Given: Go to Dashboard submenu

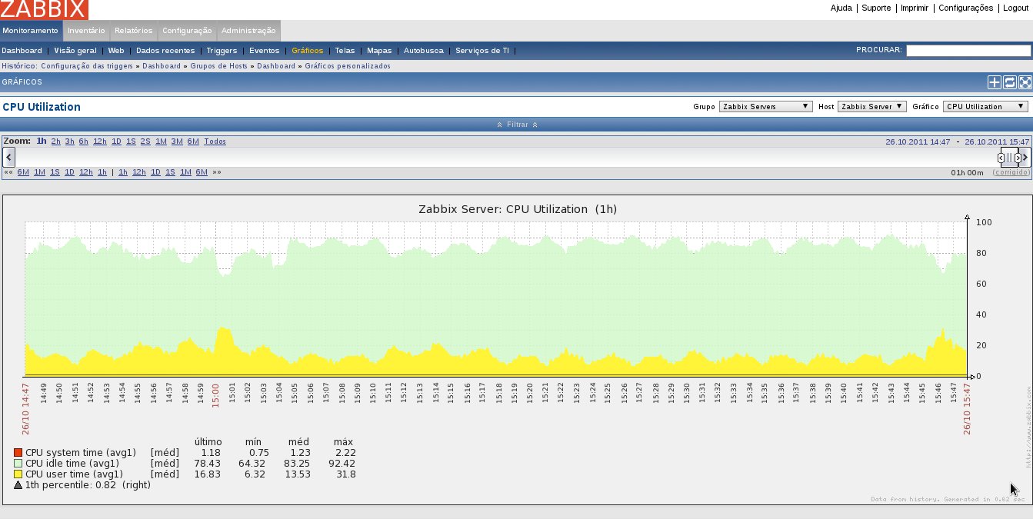Looking at the screenshot, I should coord(22,51).
